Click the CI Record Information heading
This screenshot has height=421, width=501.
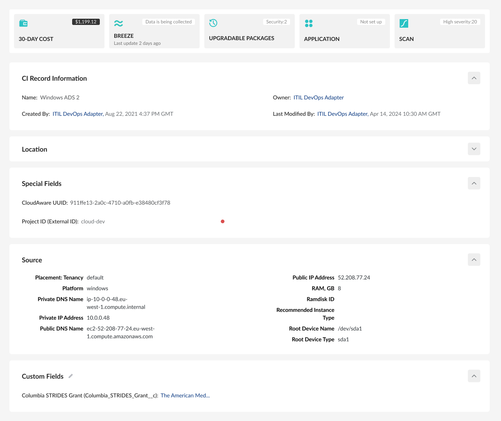pos(54,78)
